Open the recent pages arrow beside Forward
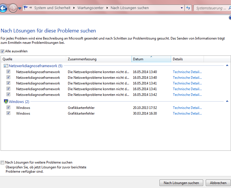 [x=20, y=8]
